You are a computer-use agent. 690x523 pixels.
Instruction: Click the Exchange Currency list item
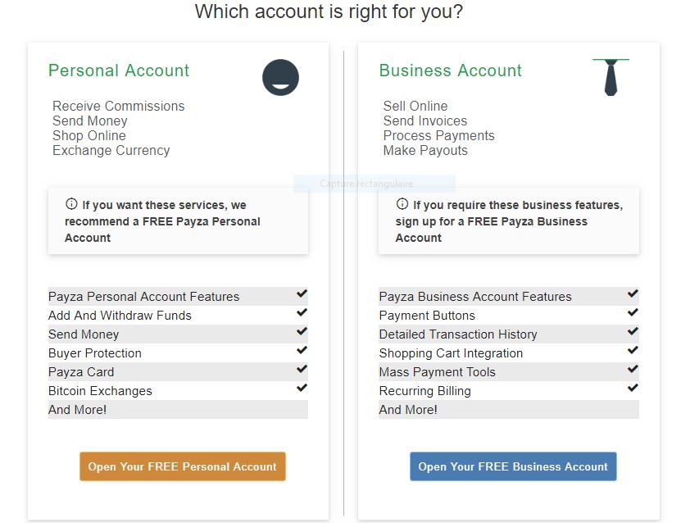111,150
